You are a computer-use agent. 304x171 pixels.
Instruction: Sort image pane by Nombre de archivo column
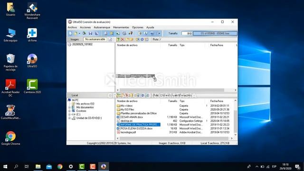click(x=138, y=45)
